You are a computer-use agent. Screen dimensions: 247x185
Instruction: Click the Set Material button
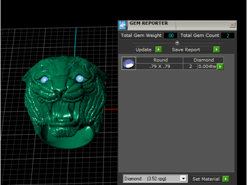click(206, 179)
